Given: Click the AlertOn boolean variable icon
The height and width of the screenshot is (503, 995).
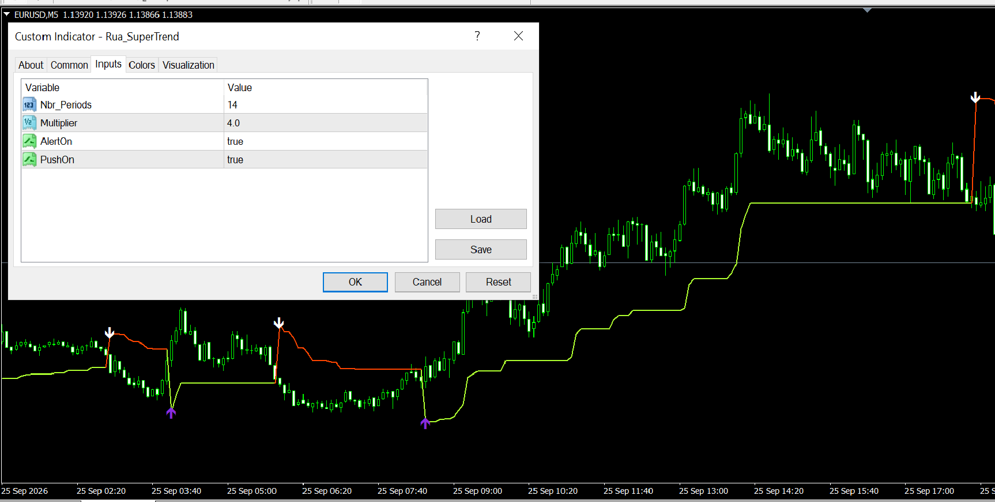Looking at the screenshot, I should pyautogui.click(x=29, y=141).
